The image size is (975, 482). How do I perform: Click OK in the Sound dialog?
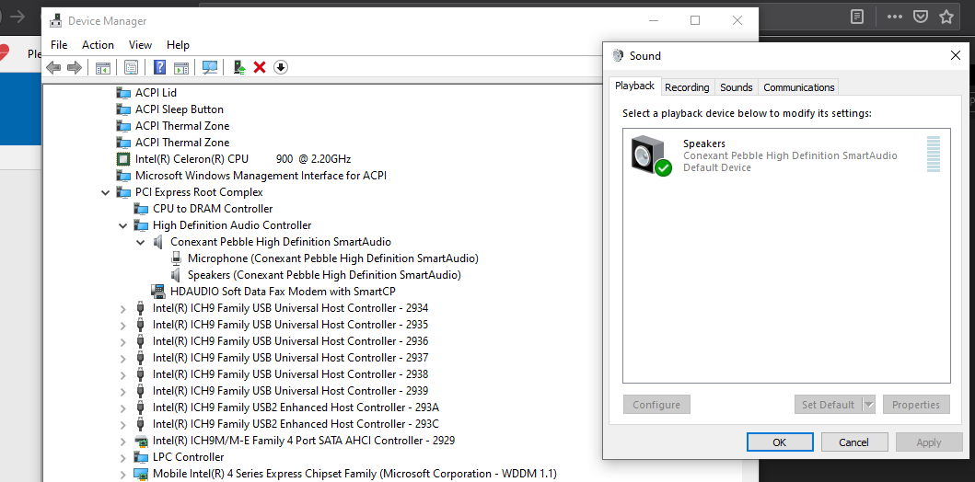click(x=780, y=442)
